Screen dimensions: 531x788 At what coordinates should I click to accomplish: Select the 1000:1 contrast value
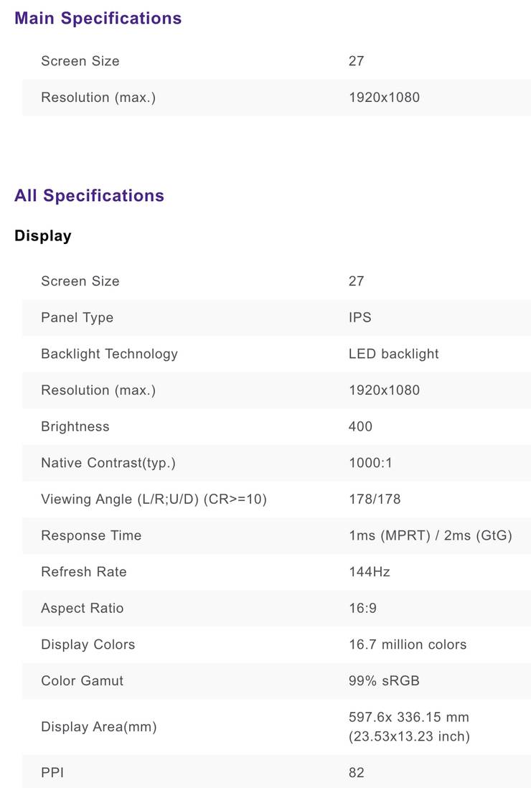point(370,463)
